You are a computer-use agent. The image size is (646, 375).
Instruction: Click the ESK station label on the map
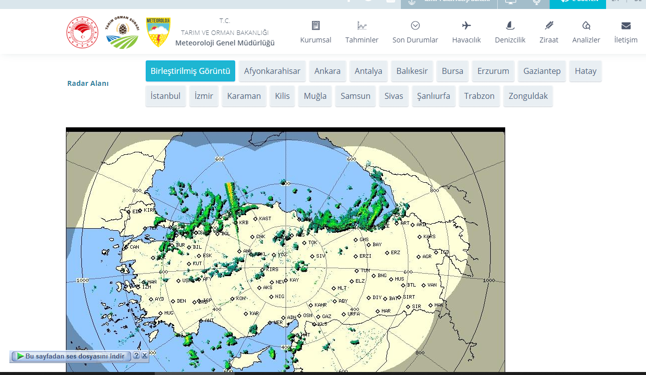pyautogui.click(x=207, y=256)
